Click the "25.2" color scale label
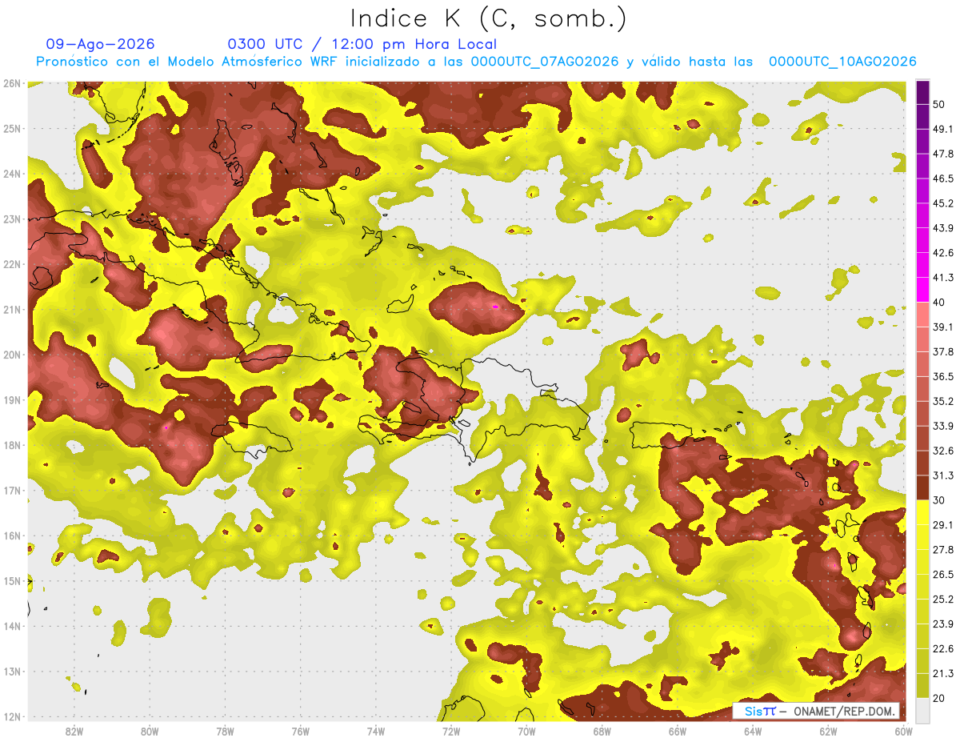Image resolution: width=960 pixels, height=742 pixels. tap(943, 600)
